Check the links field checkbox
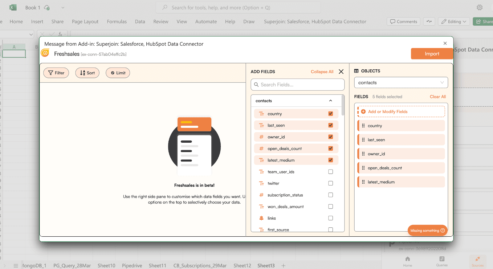493x269 pixels. coord(331,218)
